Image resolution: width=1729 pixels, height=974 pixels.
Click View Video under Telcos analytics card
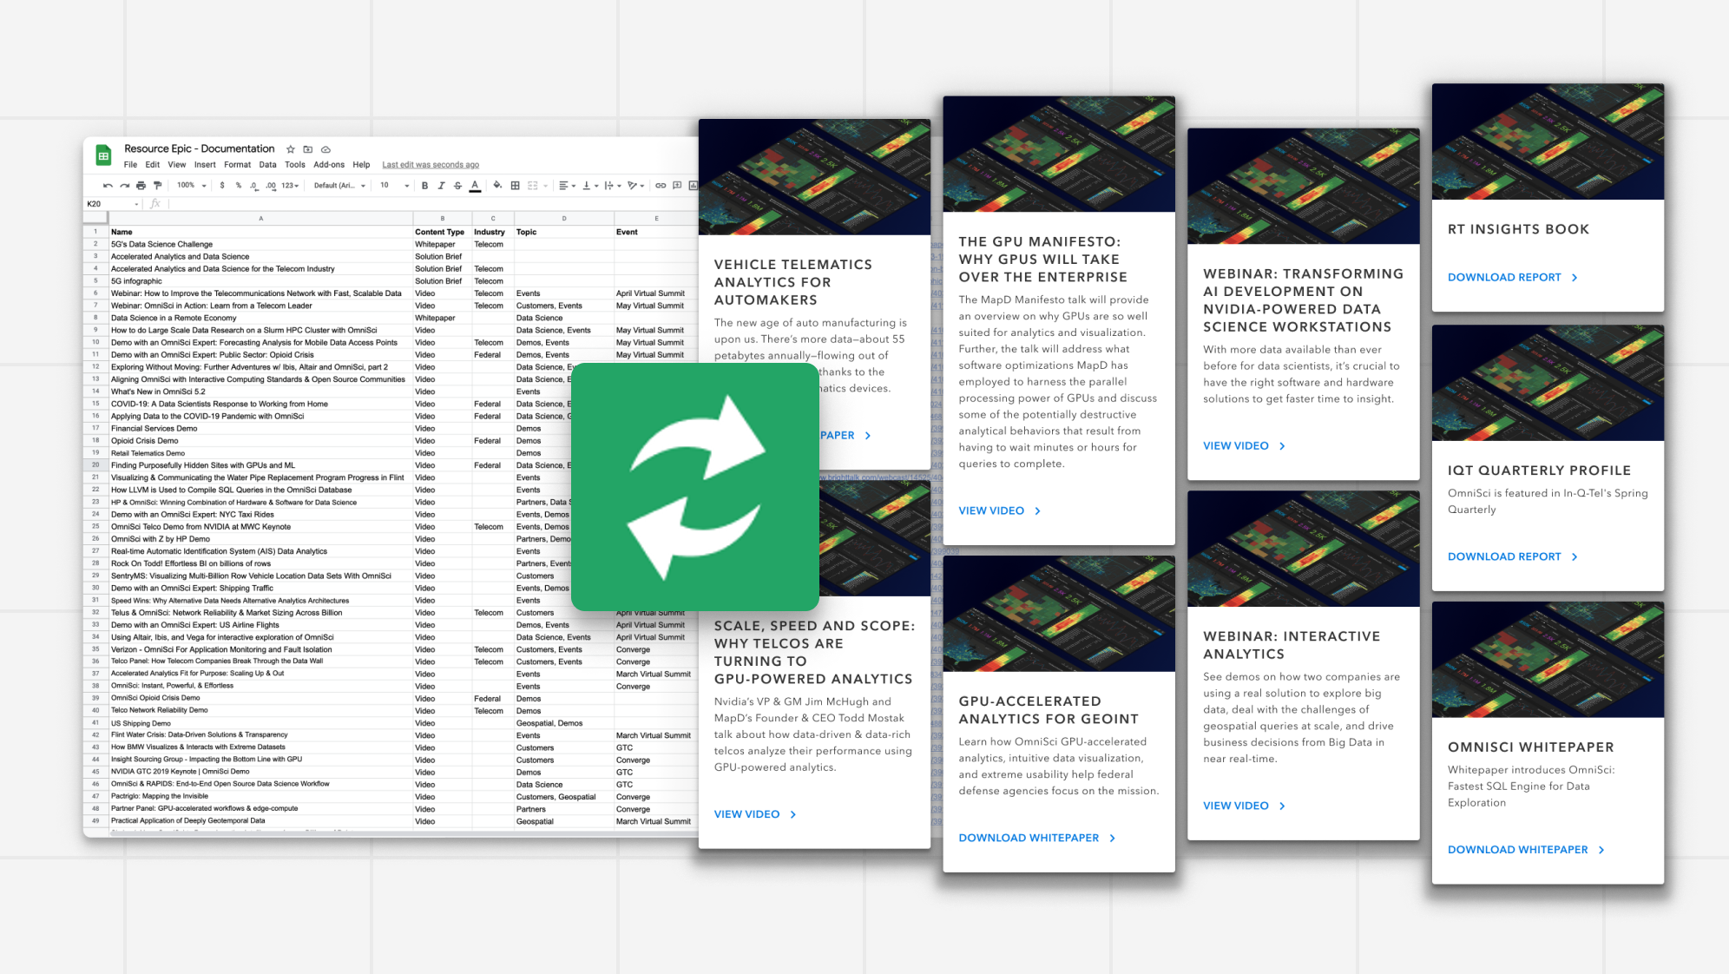coord(755,814)
